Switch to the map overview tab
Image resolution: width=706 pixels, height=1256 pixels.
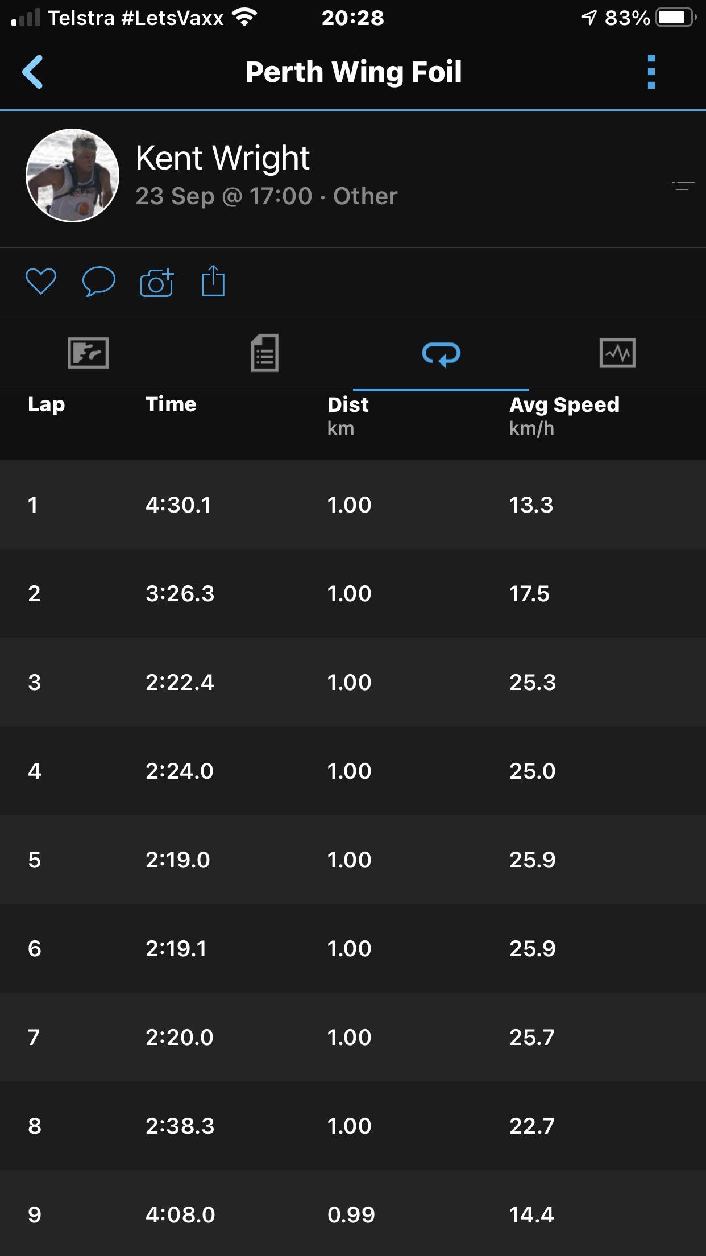(88, 353)
